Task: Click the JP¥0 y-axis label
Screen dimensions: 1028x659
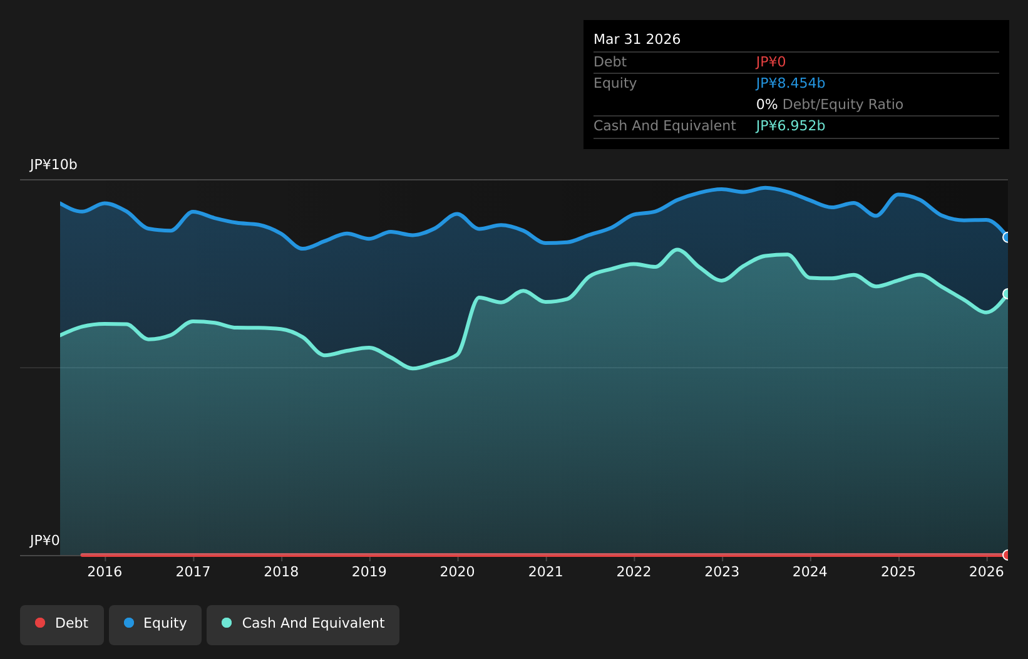Action: (44, 541)
